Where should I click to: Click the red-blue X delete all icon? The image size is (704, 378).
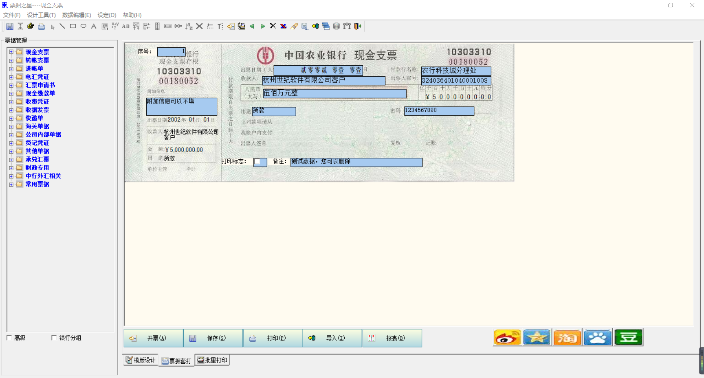pyautogui.click(x=283, y=26)
